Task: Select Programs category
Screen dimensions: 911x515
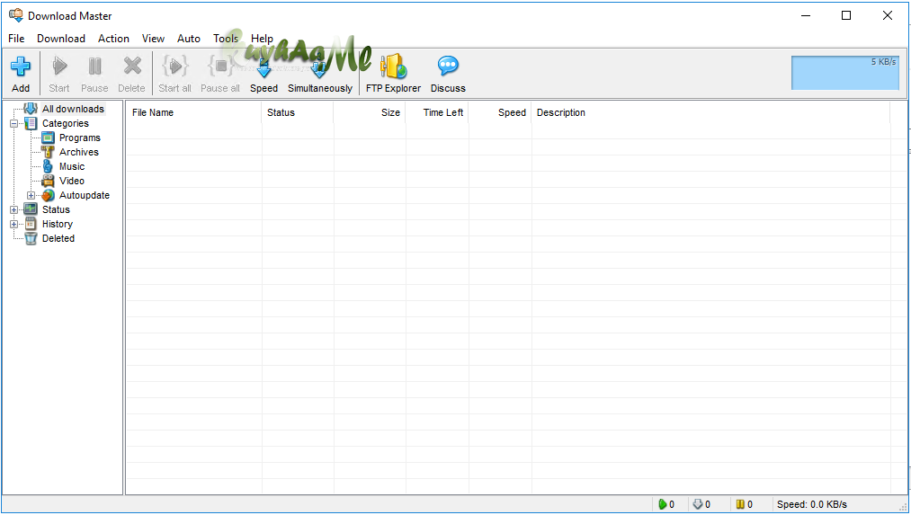Action: (80, 138)
